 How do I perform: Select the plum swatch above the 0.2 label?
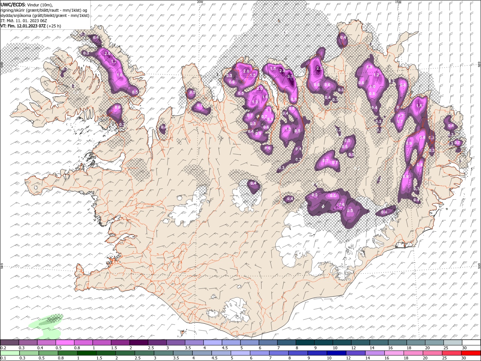click(x=9, y=342)
